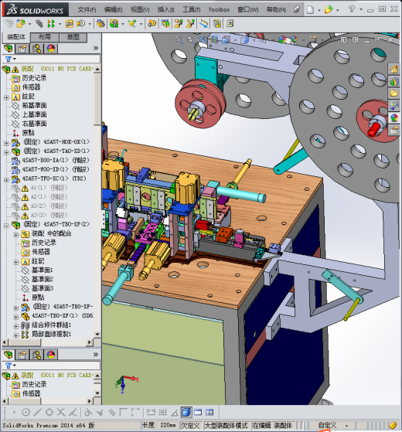
Task: Click the New document icon
Action: tap(310, 9)
